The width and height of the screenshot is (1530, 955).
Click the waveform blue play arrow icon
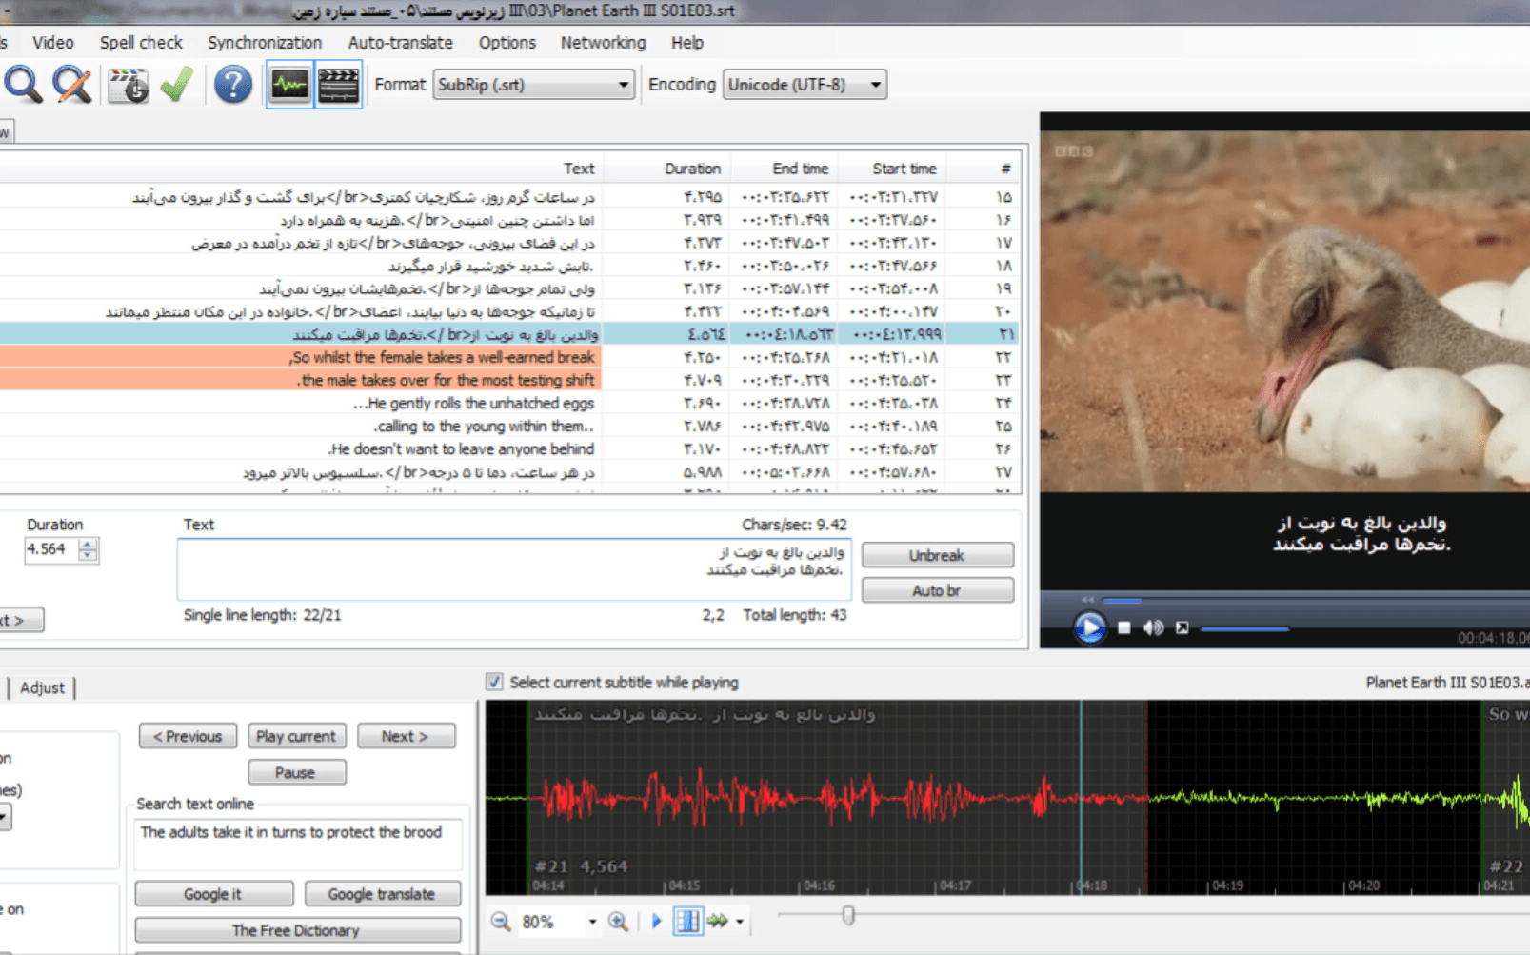click(656, 921)
